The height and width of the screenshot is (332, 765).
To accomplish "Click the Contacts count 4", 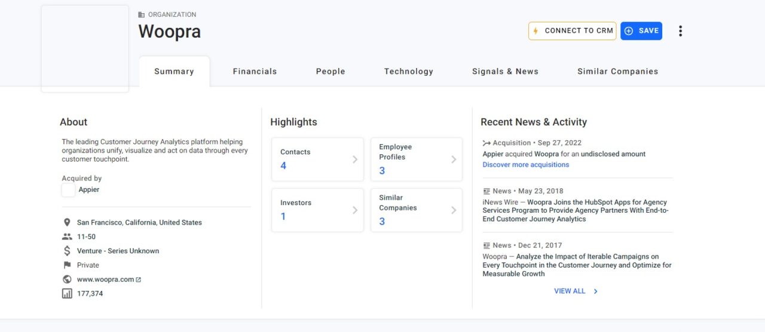I will click(283, 166).
